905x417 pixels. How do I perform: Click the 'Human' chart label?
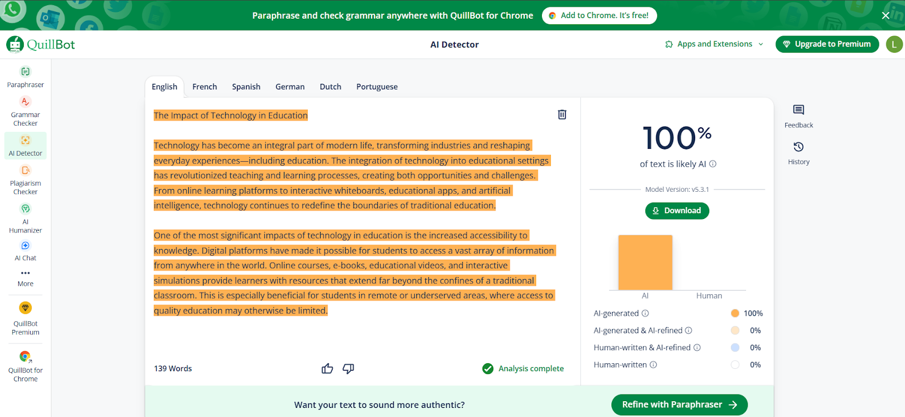pos(709,296)
